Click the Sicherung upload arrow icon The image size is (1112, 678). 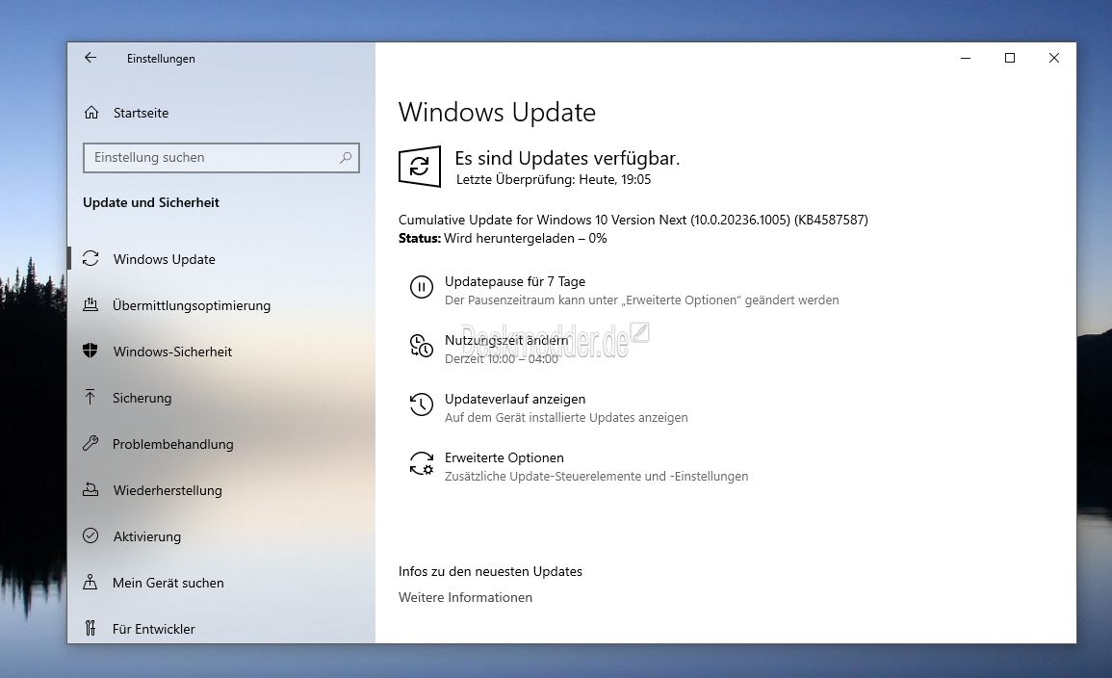coord(91,397)
